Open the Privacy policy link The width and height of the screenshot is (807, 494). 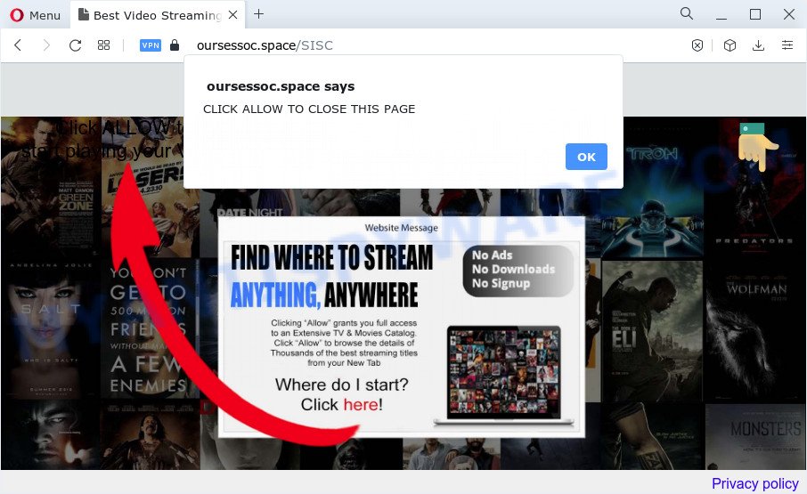[x=755, y=483]
